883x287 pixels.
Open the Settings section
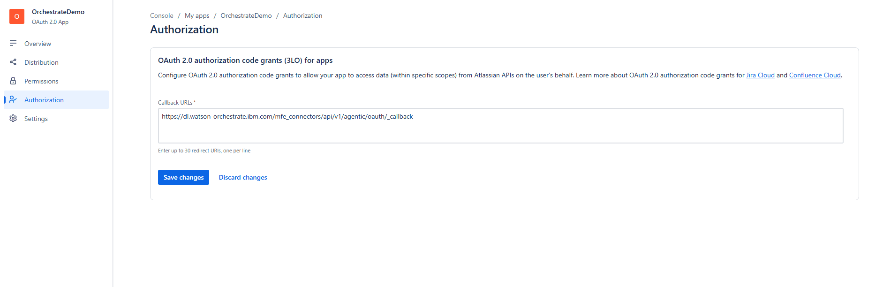[56, 119]
